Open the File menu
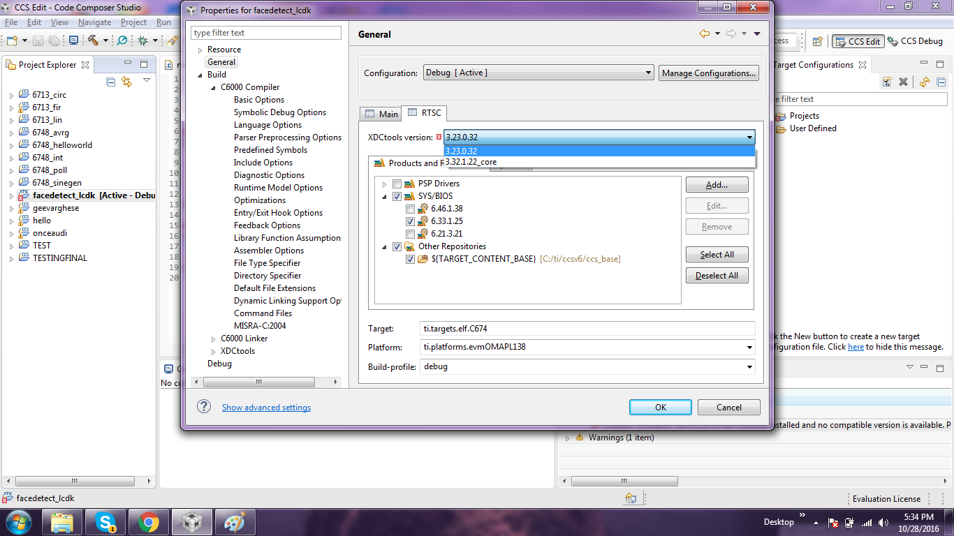Viewport: 954px width, 536px height. [x=11, y=22]
